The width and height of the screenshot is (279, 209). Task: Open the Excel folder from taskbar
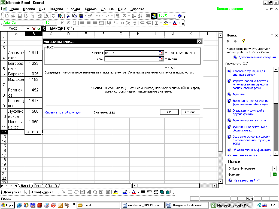(98, 205)
